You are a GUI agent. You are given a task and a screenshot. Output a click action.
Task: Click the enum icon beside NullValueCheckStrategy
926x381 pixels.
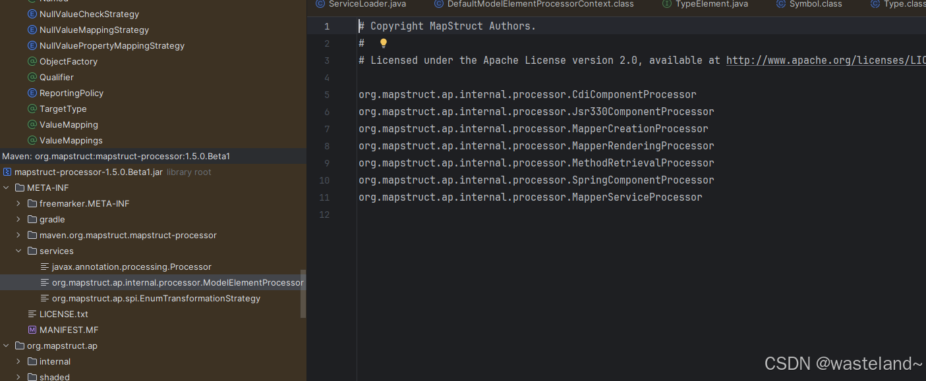32,14
